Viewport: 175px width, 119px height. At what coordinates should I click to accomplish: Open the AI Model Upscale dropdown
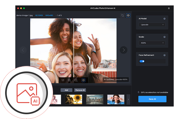pos(152,25)
